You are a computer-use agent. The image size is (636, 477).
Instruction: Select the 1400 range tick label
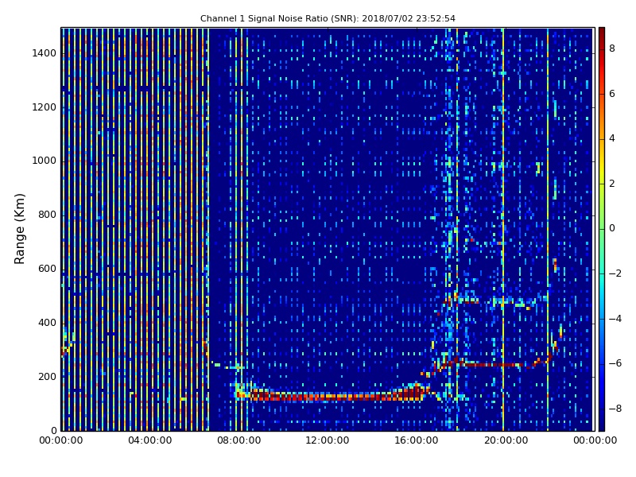[44, 53]
